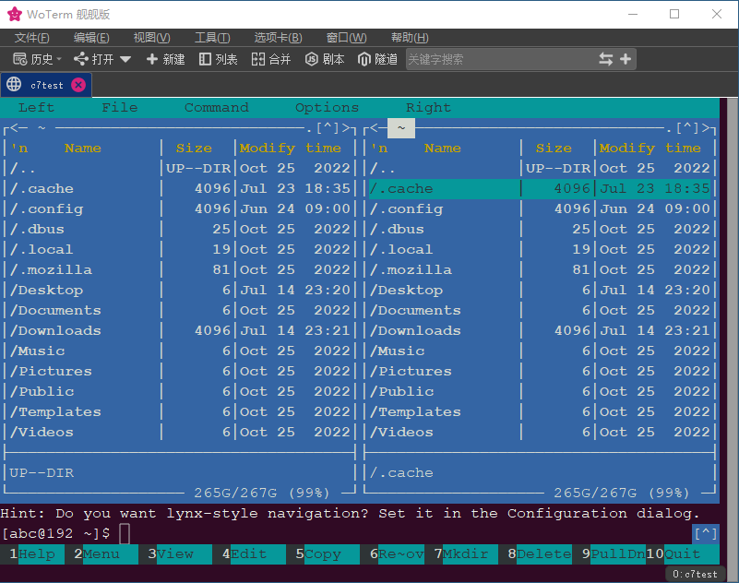Select /.config in the left panel

tap(179, 208)
